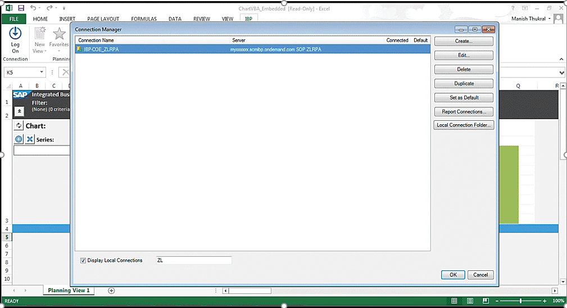The height and width of the screenshot is (308, 567).
Task: Click Cancel in Connection Manager
Action: click(480, 275)
